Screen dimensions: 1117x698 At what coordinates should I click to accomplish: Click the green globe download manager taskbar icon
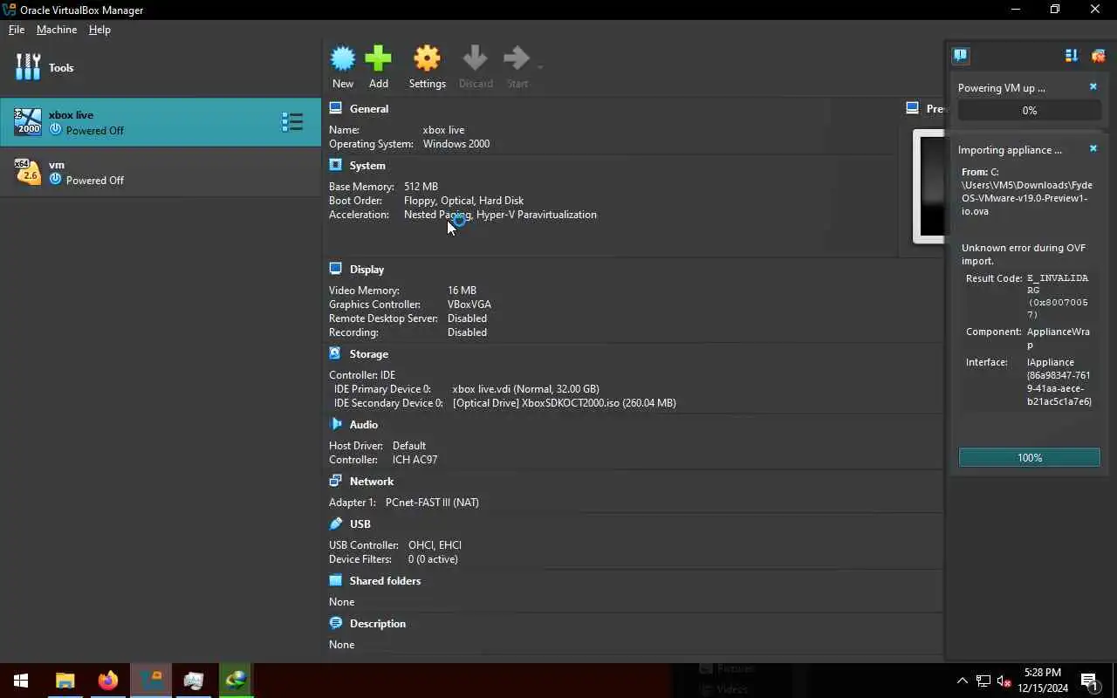pos(236,681)
